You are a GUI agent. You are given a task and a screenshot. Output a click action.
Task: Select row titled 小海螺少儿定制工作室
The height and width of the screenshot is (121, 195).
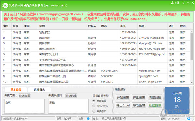click(x=96, y=60)
